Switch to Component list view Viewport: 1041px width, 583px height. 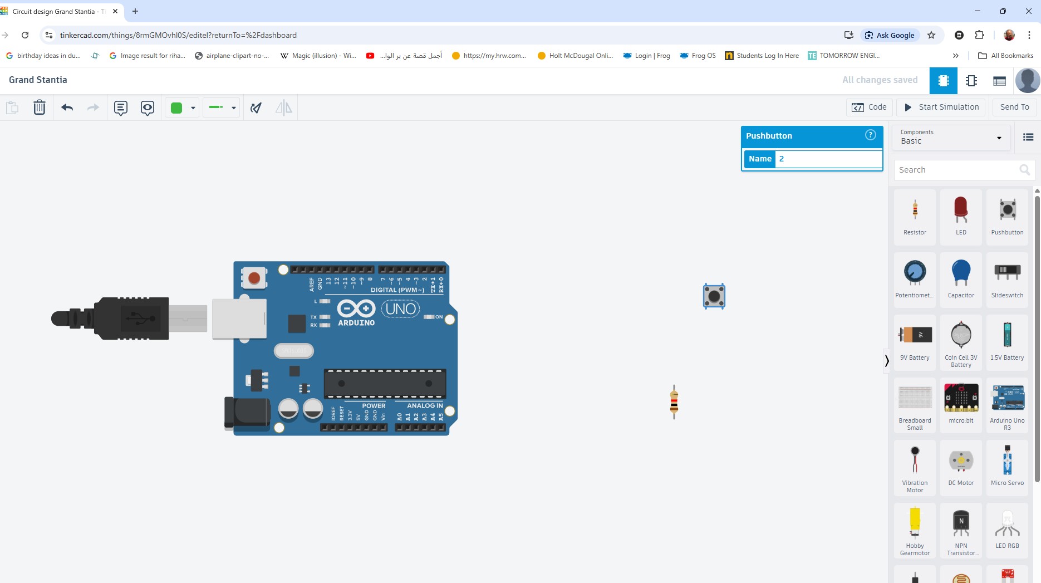click(1000, 81)
